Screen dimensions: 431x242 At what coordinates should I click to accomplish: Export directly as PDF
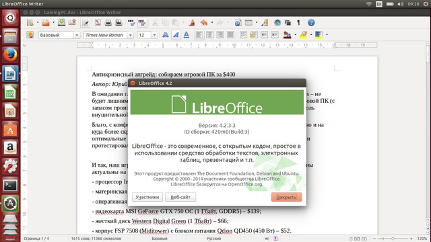(x=98, y=23)
